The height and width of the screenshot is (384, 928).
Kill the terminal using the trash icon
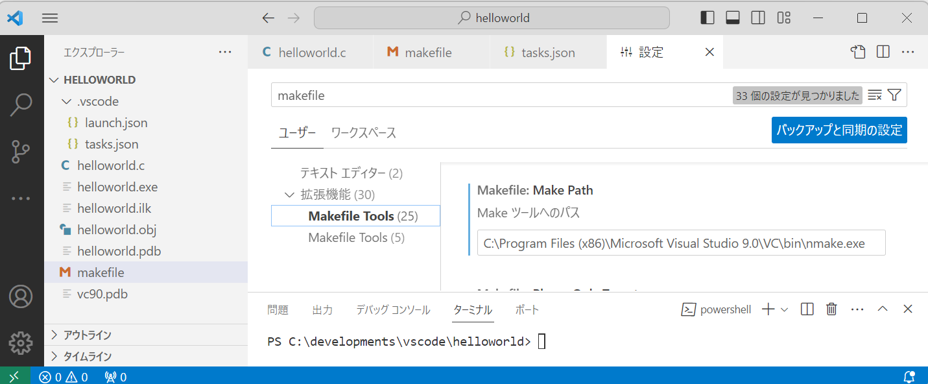click(x=831, y=309)
